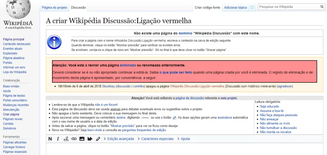Open Stuckkey user link in deletion log
This screenshot has width=327, height=155.
pyautogui.click(x=109, y=86)
